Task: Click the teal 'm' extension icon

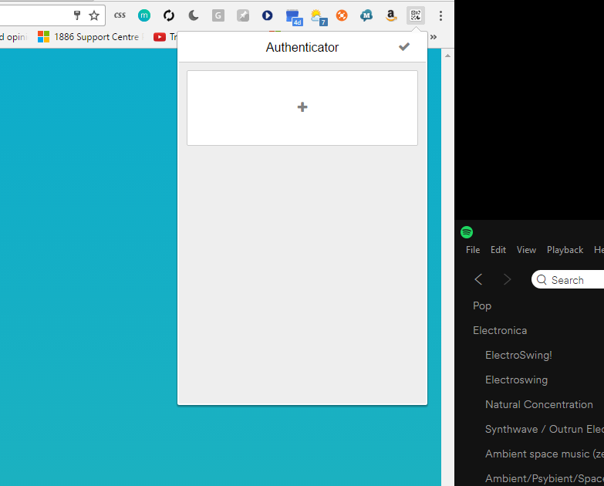Action: point(144,15)
